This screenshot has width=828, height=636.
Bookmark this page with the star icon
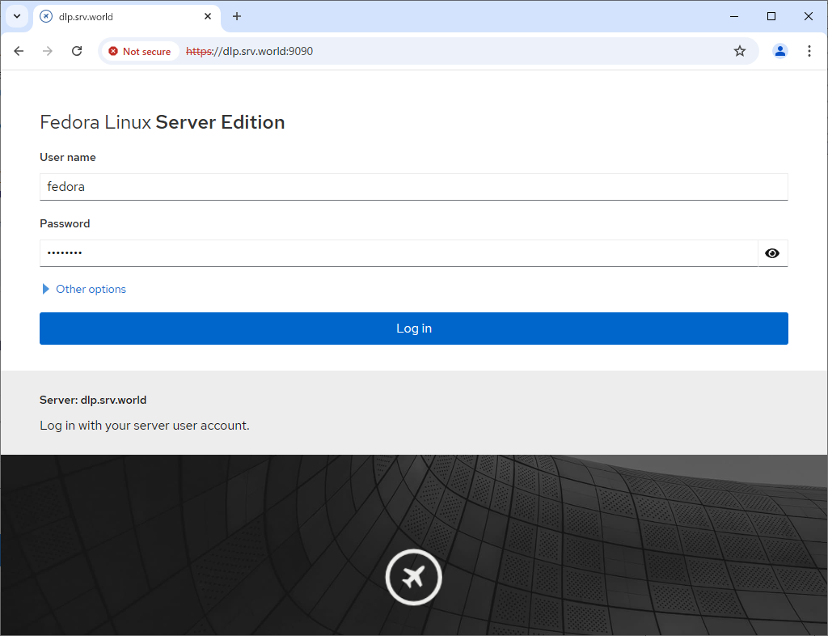click(x=740, y=51)
